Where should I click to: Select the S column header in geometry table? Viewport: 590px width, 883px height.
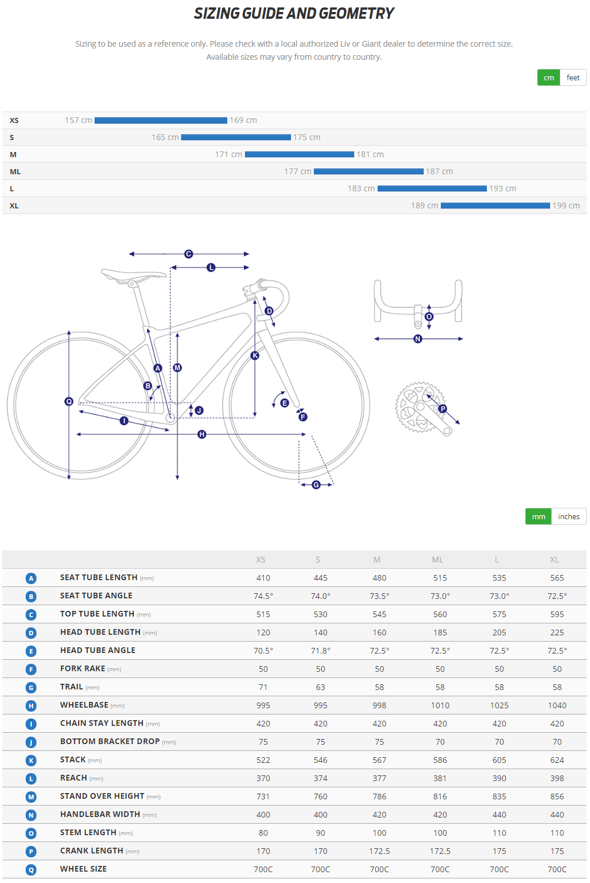point(318,560)
